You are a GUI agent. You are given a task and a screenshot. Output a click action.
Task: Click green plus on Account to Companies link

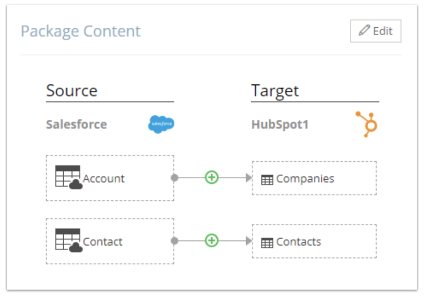point(212,178)
